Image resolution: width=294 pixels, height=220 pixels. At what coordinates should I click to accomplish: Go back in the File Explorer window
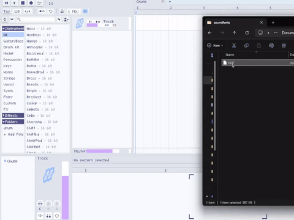(x=209, y=32)
